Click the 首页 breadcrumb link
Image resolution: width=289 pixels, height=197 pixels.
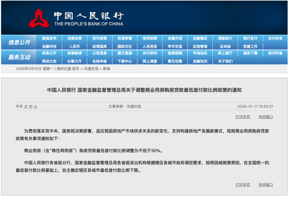(x=75, y=69)
